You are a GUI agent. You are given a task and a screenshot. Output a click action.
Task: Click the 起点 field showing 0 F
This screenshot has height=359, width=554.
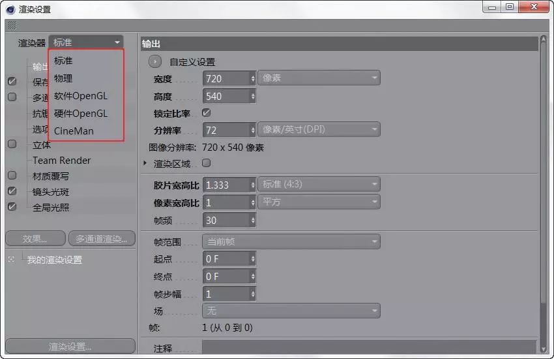[x=226, y=259]
